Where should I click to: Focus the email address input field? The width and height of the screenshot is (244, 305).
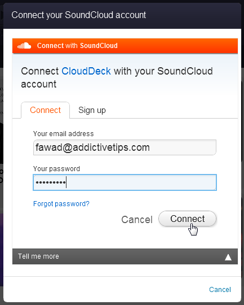[x=125, y=147]
